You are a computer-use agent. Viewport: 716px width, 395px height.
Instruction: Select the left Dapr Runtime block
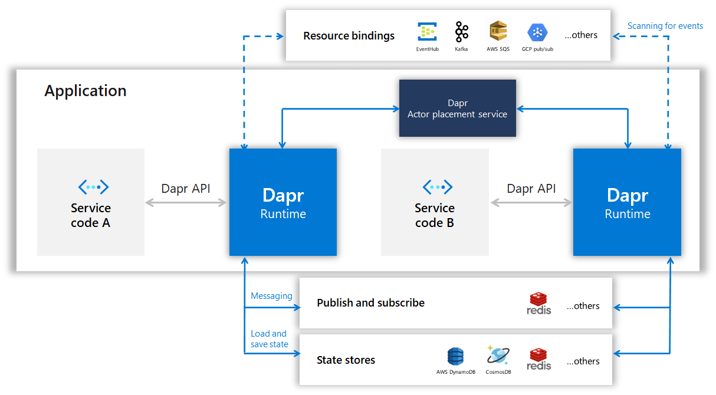tap(283, 202)
